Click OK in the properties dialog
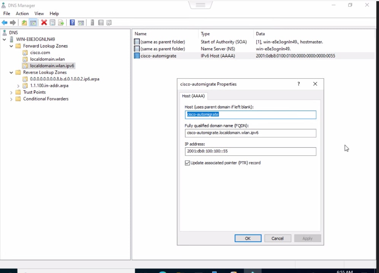 coord(248,238)
